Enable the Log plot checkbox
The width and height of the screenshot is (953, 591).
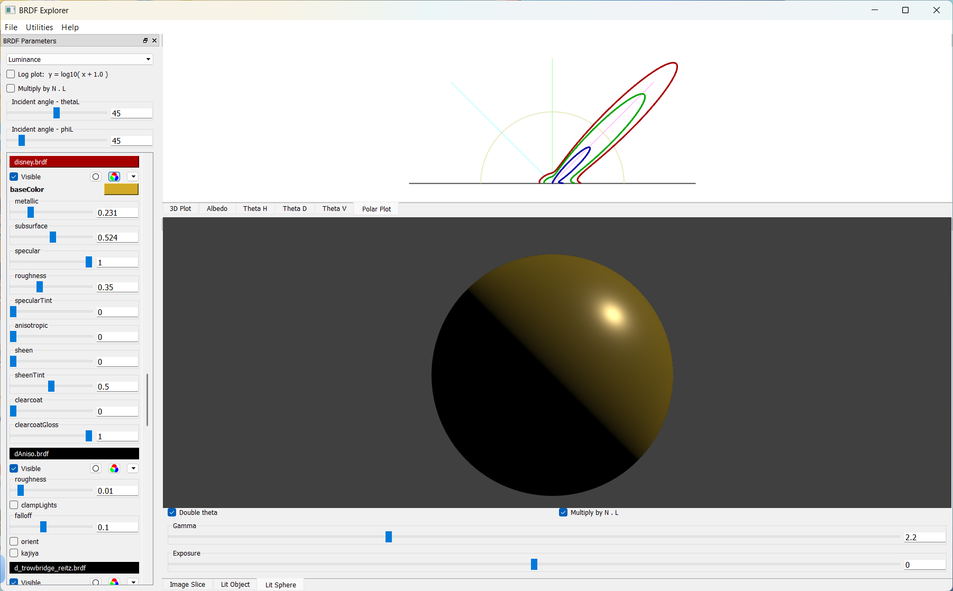pos(11,74)
